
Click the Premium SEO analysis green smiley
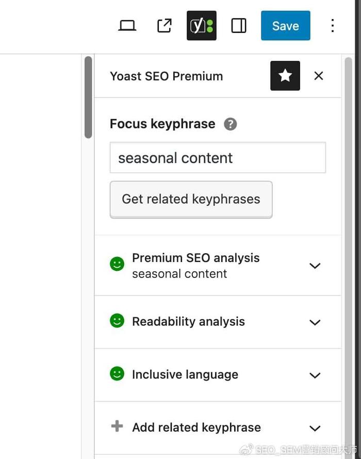point(117,264)
